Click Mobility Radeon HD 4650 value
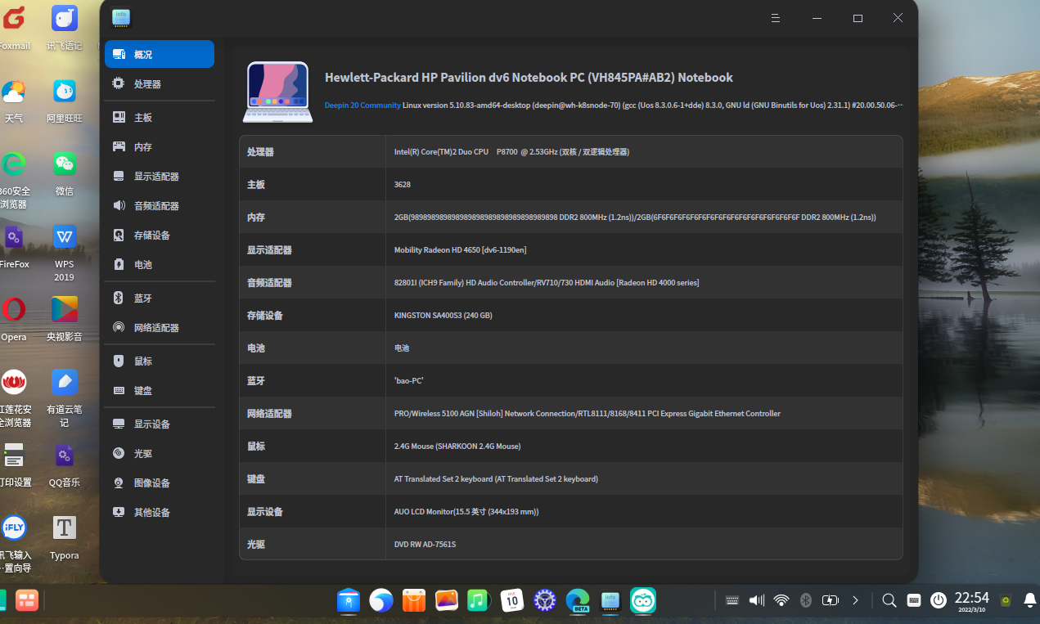 coord(460,249)
